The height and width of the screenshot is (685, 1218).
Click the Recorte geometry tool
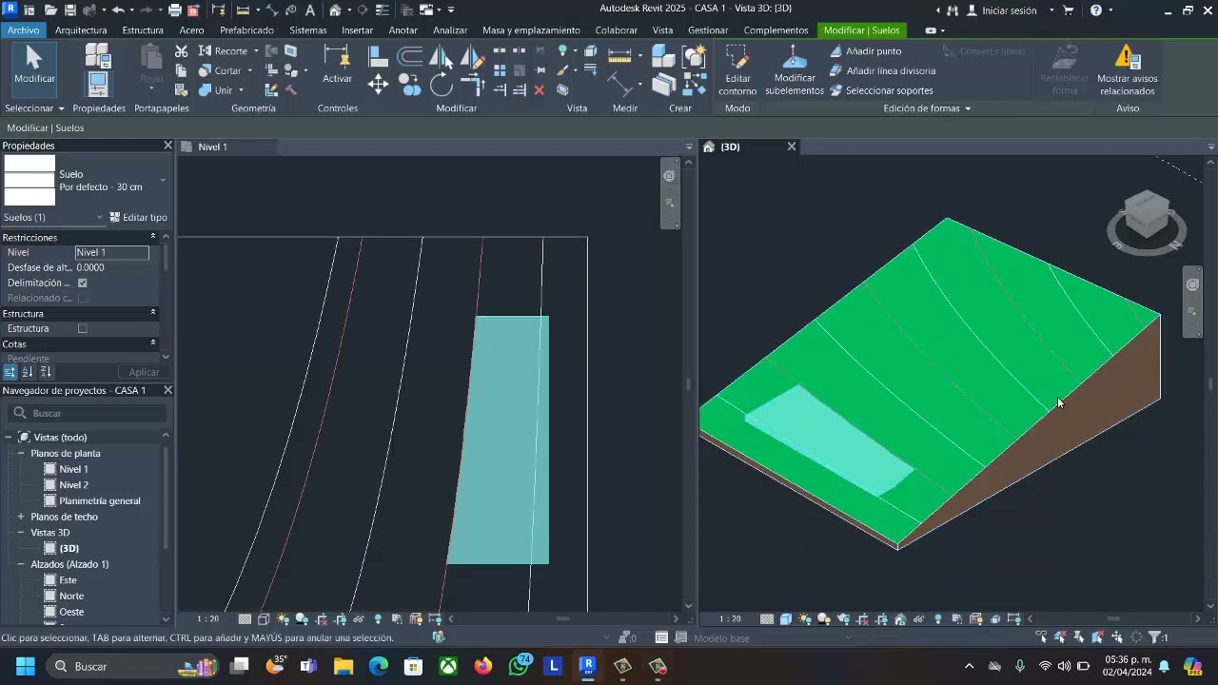pos(225,51)
